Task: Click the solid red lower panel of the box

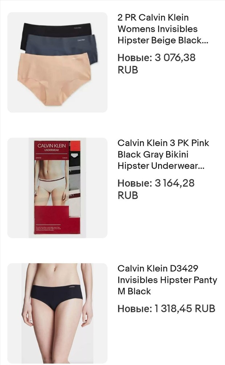Action: (52, 220)
